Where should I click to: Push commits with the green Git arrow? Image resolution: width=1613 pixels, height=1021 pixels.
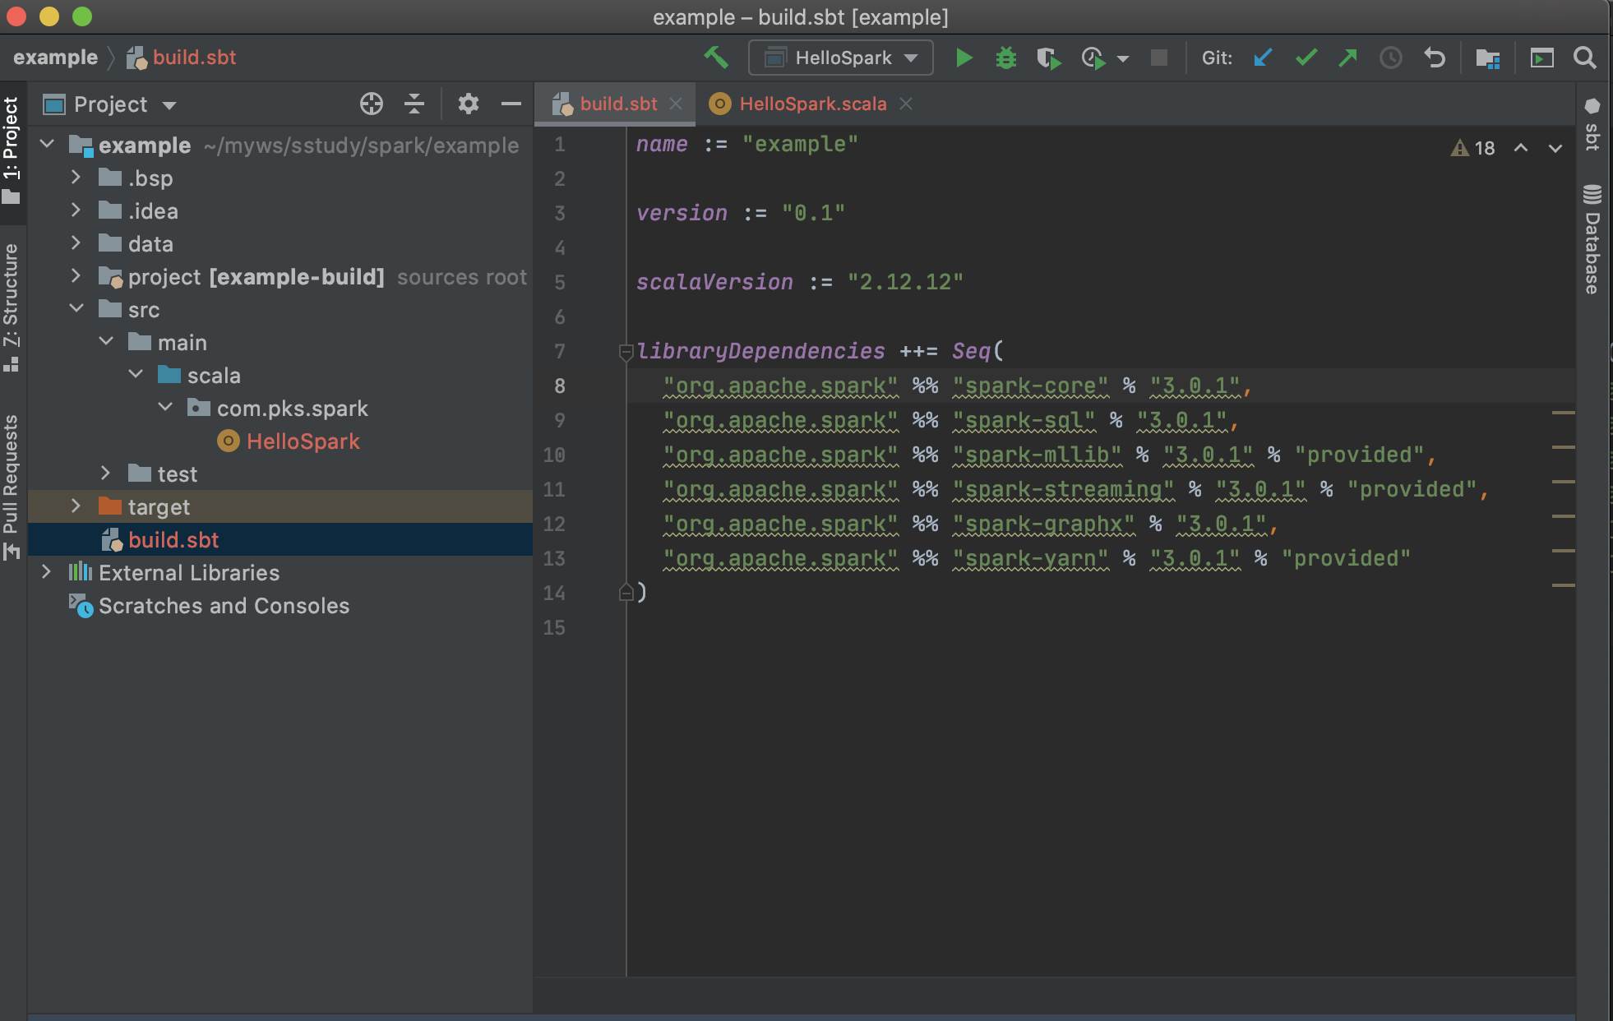[x=1348, y=58]
